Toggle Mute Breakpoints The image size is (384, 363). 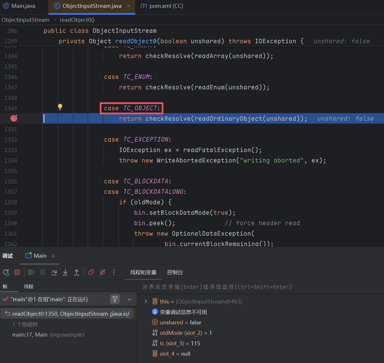coord(102,272)
